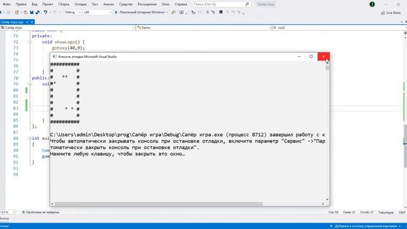The image size is (407, 229).
Task: Open the x86 platform dropdown
Action: (97, 12)
